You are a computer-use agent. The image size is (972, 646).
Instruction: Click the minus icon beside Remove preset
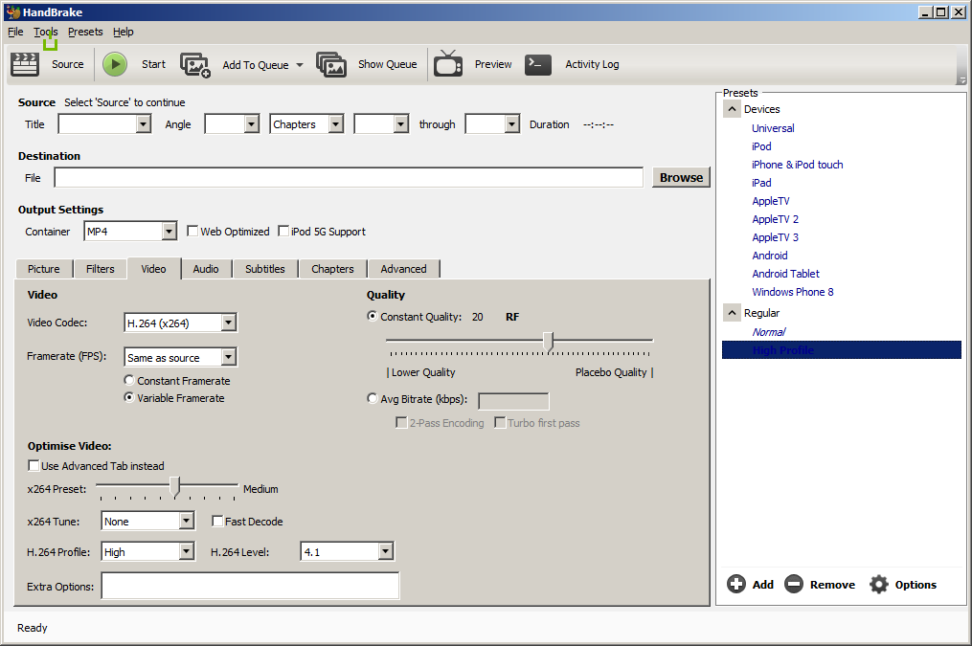point(794,584)
